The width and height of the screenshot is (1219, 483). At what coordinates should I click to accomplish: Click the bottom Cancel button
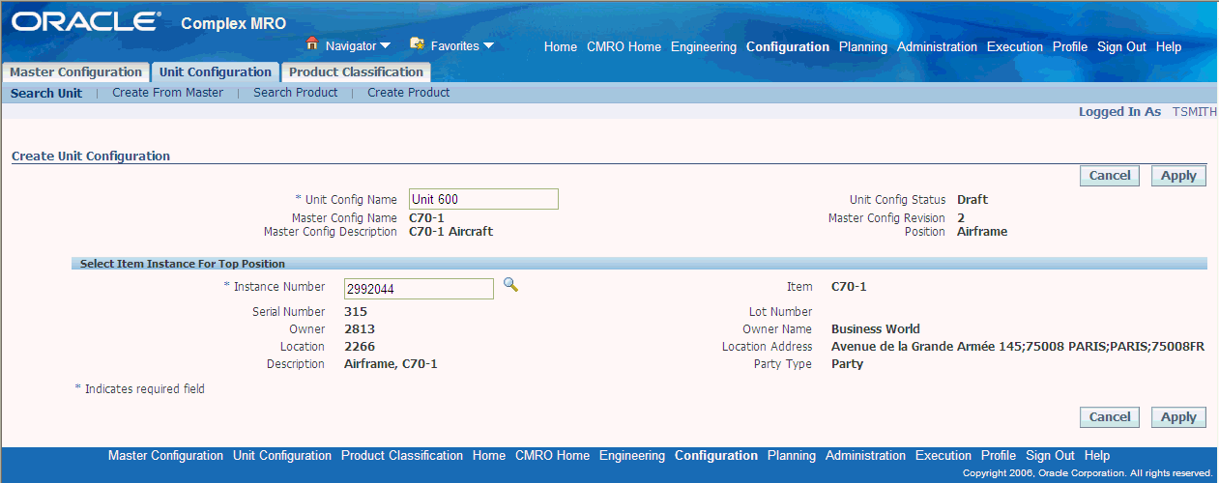click(x=1110, y=417)
